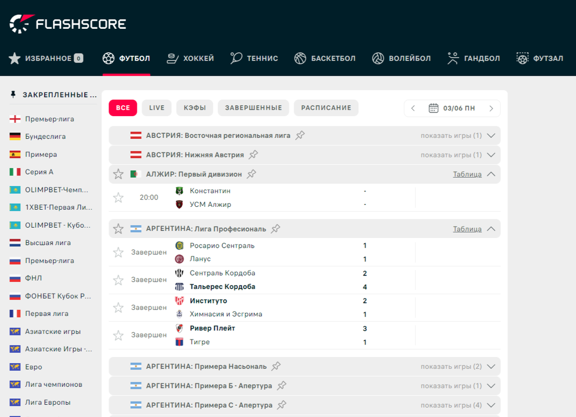Star Аргентина Лига Професиональ league
Viewport: 576px width, 417px height.
[x=118, y=229]
